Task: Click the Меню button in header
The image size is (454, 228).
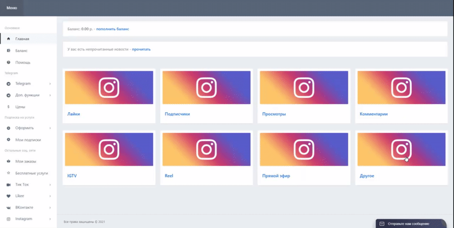Action: [x=12, y=8]
